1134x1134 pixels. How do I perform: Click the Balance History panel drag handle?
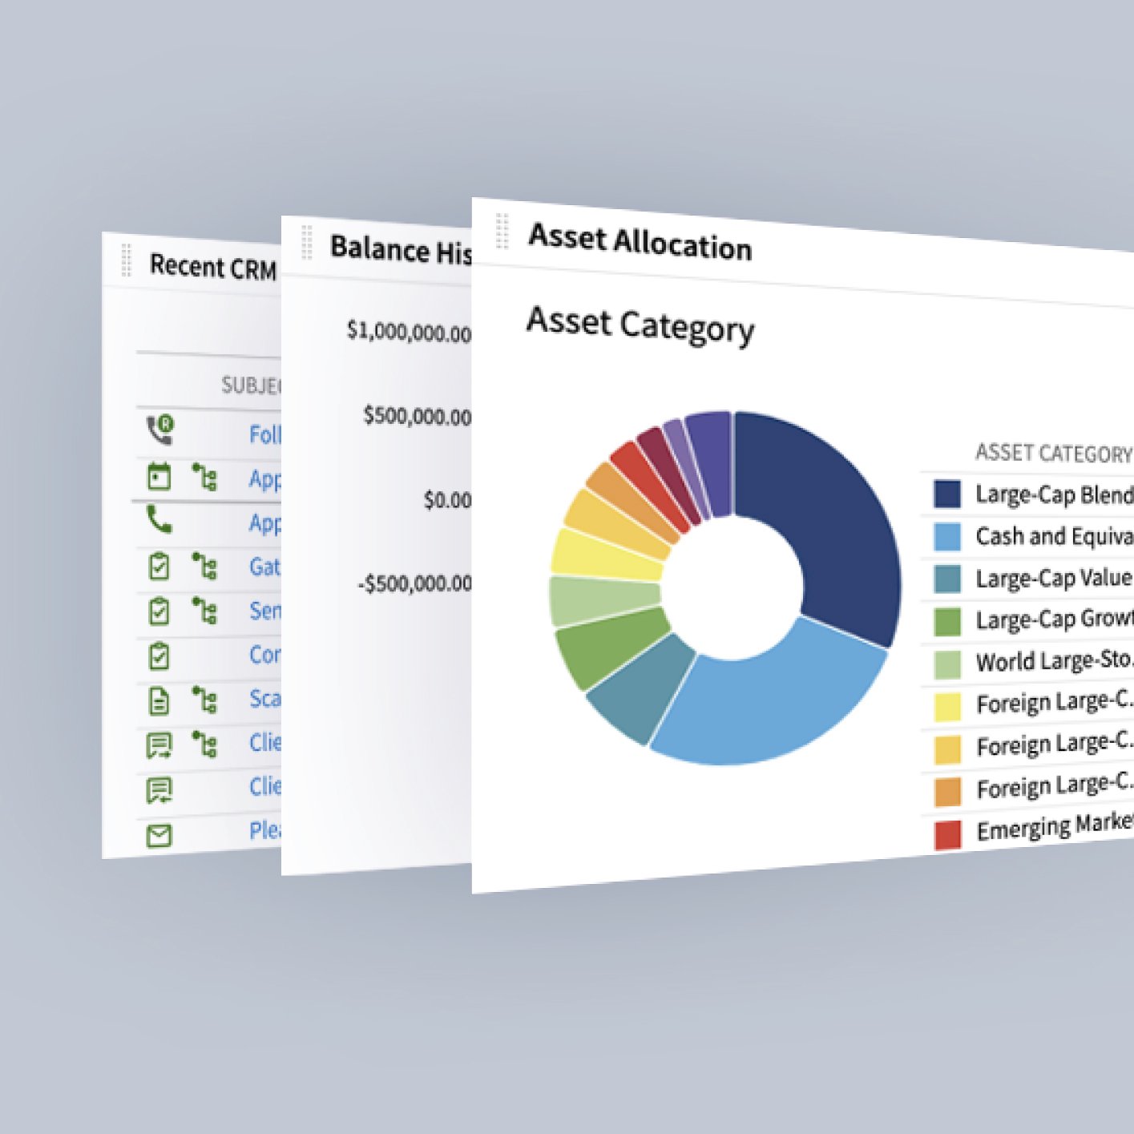(306, 242)
